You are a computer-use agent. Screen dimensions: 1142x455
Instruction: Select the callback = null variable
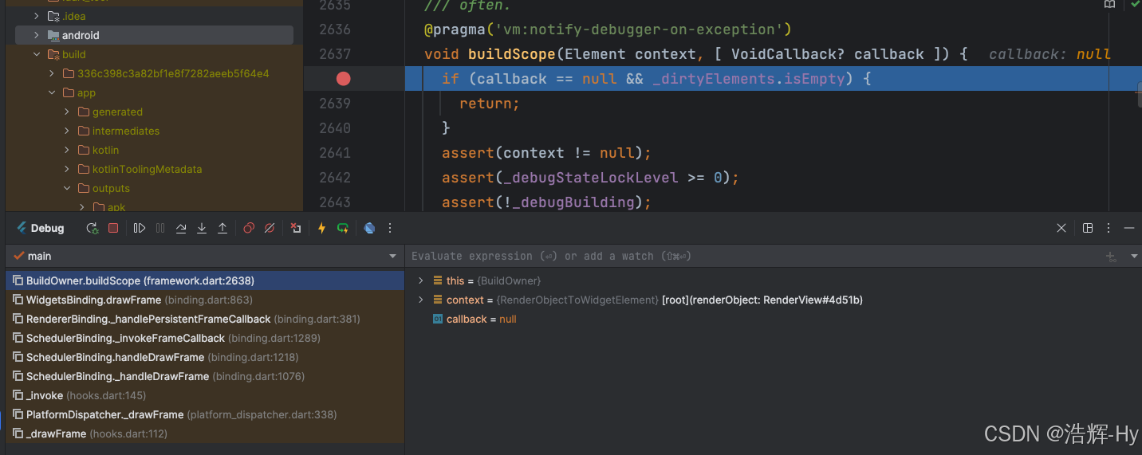(475, 319)
